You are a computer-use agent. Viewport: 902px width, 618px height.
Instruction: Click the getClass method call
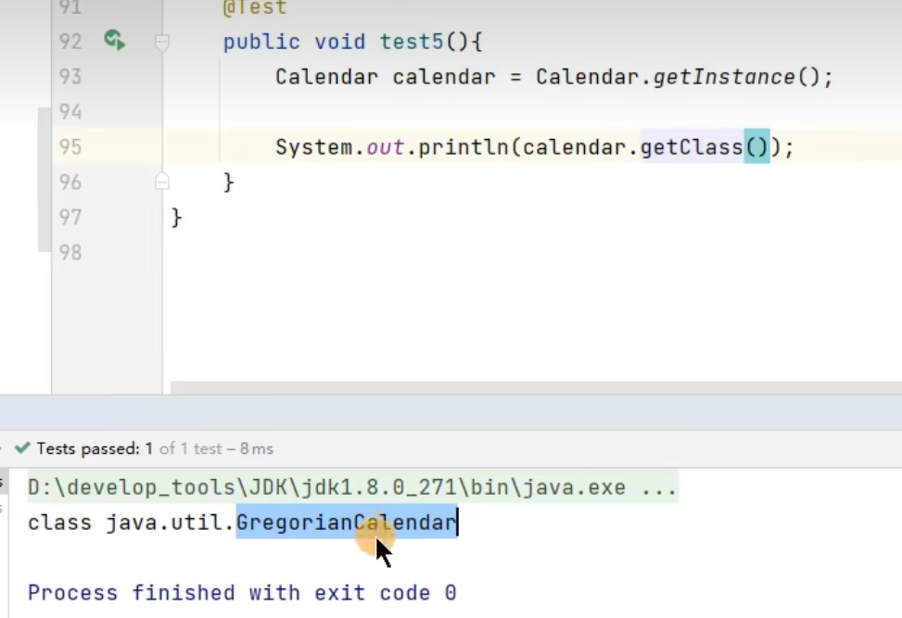(x=692, y=147)
